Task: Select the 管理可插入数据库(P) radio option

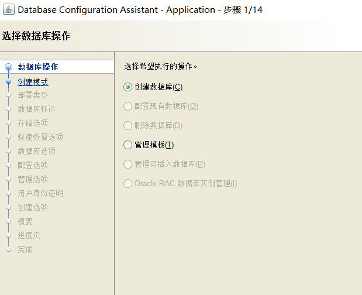Action: pyautogui.click(x=127, y=164)
